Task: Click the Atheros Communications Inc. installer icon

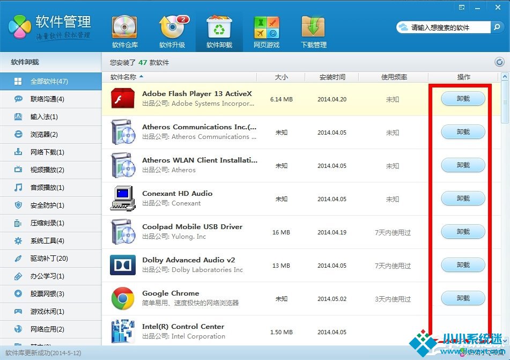Action: click(123, 132)
